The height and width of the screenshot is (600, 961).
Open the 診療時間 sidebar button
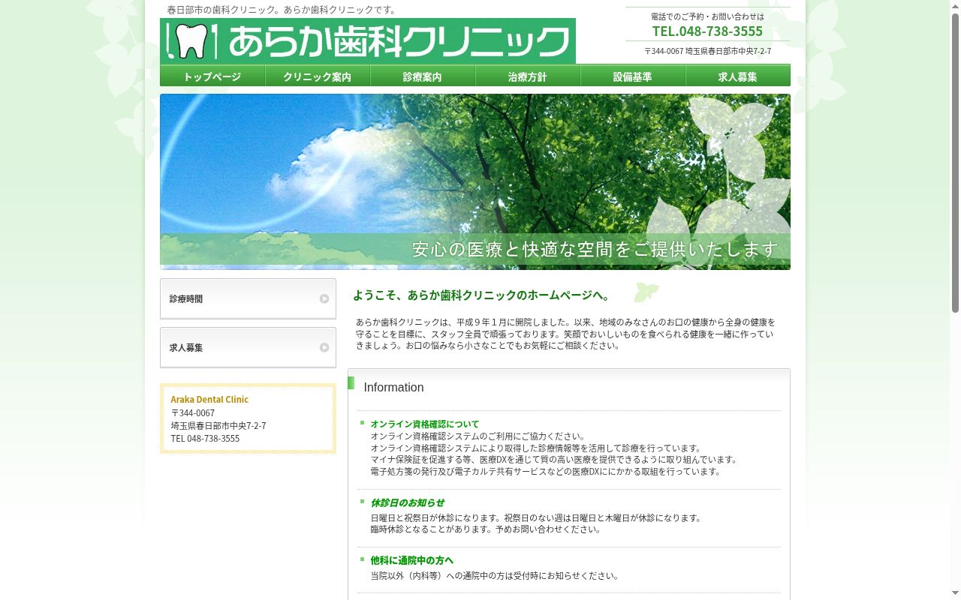click(x=248, y=298)
